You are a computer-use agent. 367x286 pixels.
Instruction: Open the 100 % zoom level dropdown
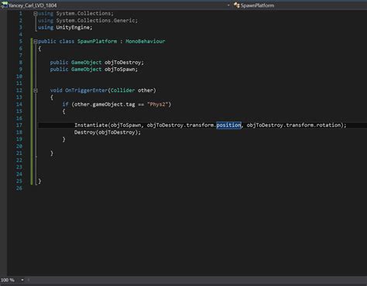(x=22, y=280)
